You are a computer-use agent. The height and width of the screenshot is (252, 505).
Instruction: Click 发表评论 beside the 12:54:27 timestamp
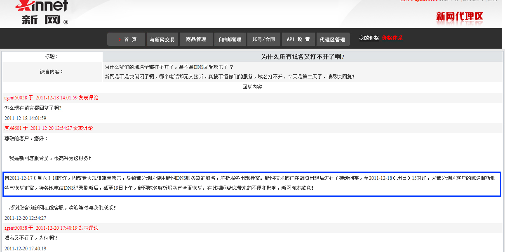tap(83, 128)
